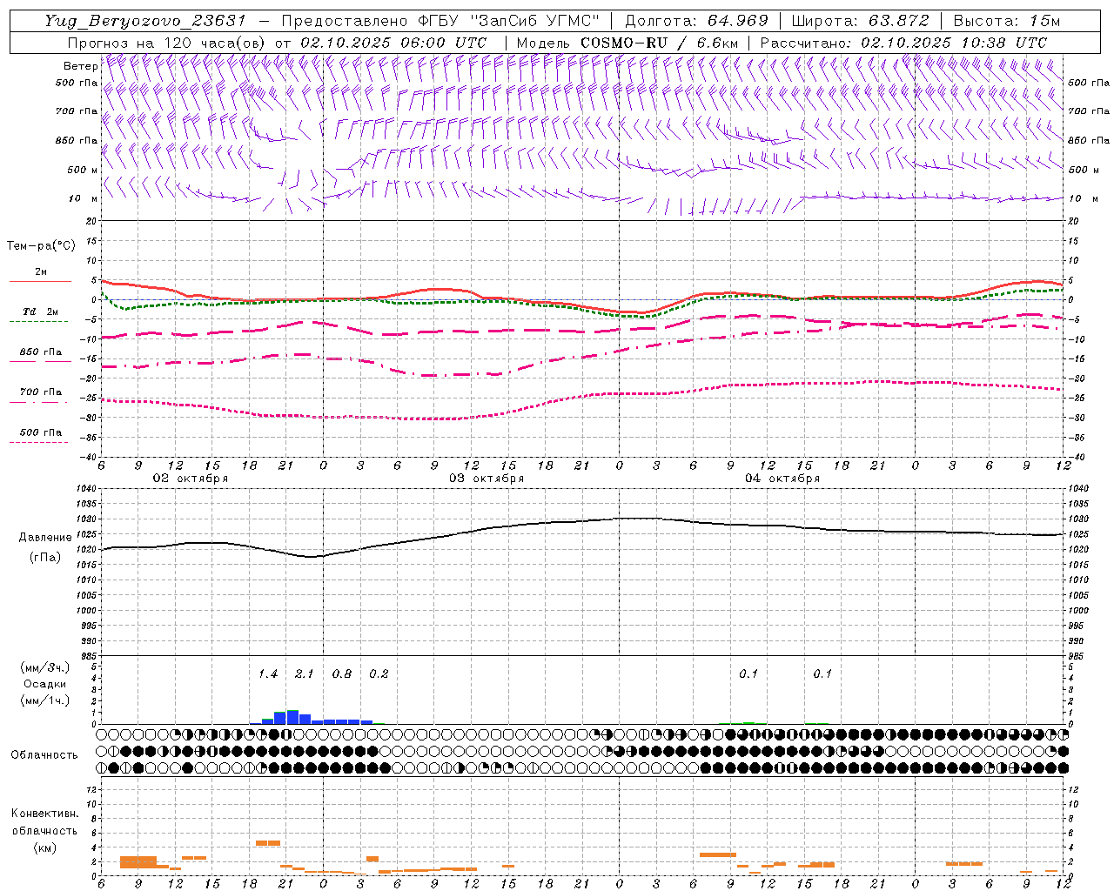Click the 700 гПа temperature legend entry
The image size is (1114, 891).
click(x=40, y=392)
